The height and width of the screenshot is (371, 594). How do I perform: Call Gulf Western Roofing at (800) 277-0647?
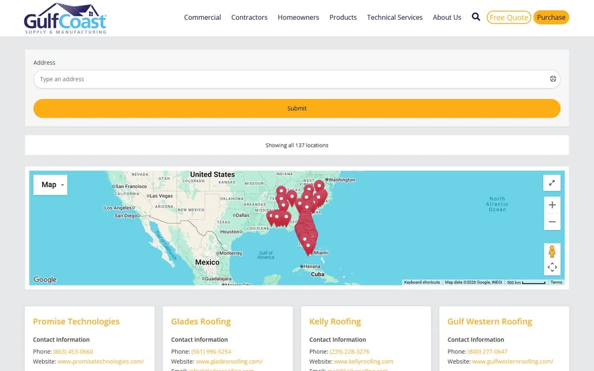(488, 352)
